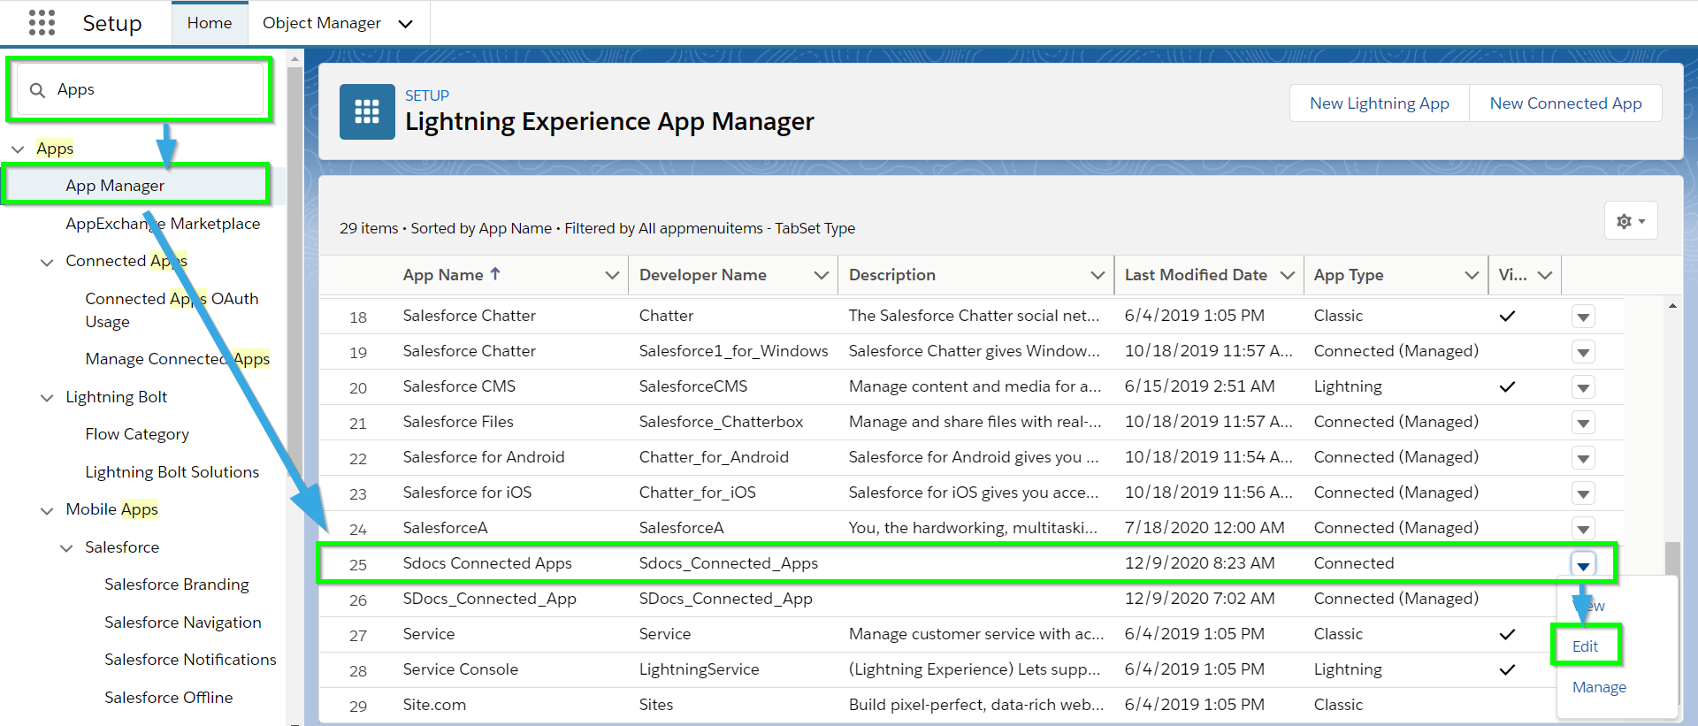
Task: Open Salesforce Navigation settings
Action: point(182,623)
